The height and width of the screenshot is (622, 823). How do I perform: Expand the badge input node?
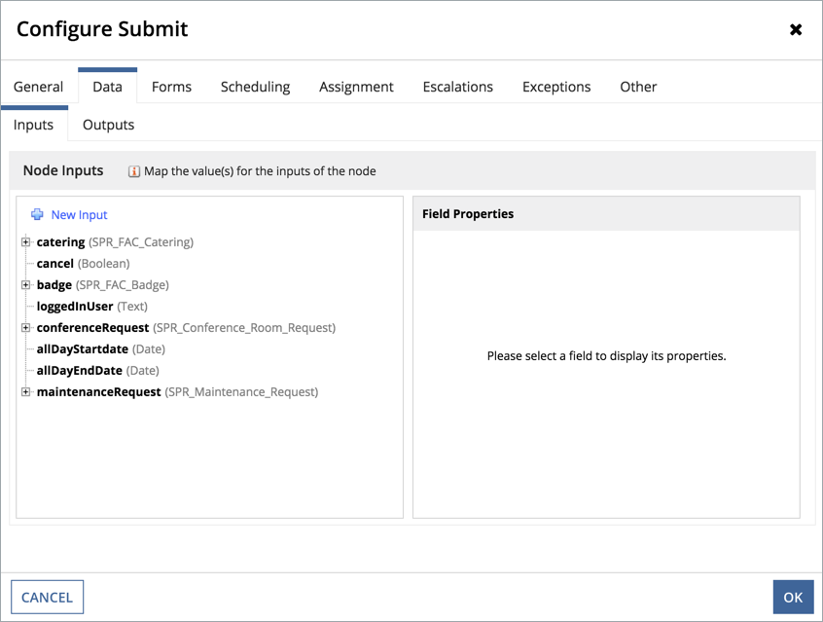[26, 285]
